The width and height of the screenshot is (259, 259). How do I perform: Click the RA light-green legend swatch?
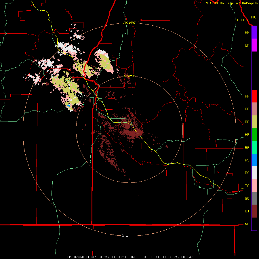coord(254,147)
